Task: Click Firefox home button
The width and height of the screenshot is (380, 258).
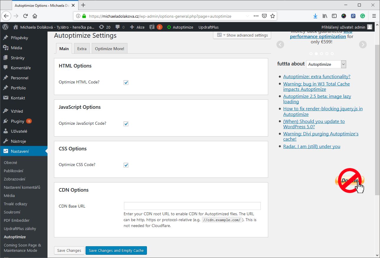Action: pyautogui.click(x=35, y=16)
